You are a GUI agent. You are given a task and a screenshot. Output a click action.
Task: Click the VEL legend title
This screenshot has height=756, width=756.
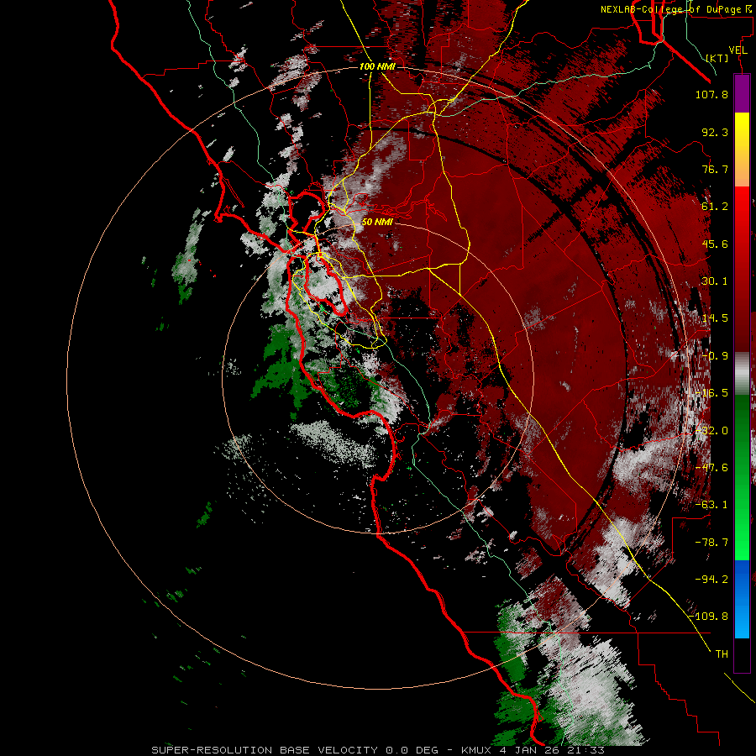(738, 50)
